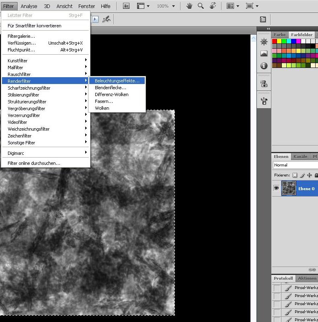Toggle lock transparent pixels next to Fixieren
The height and width of the screenshot is (322, 318).
point(295,175)
